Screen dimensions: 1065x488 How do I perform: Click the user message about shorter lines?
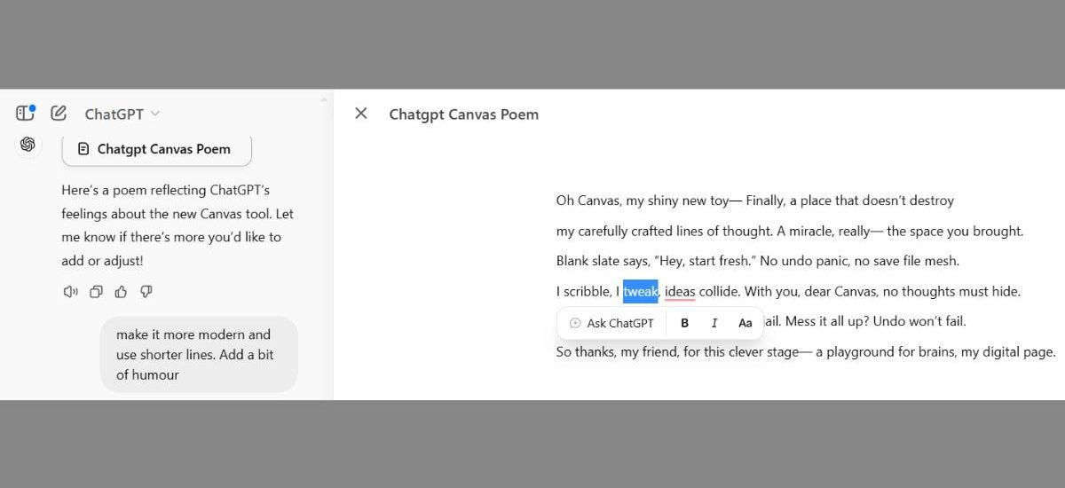tap(198, 354)
